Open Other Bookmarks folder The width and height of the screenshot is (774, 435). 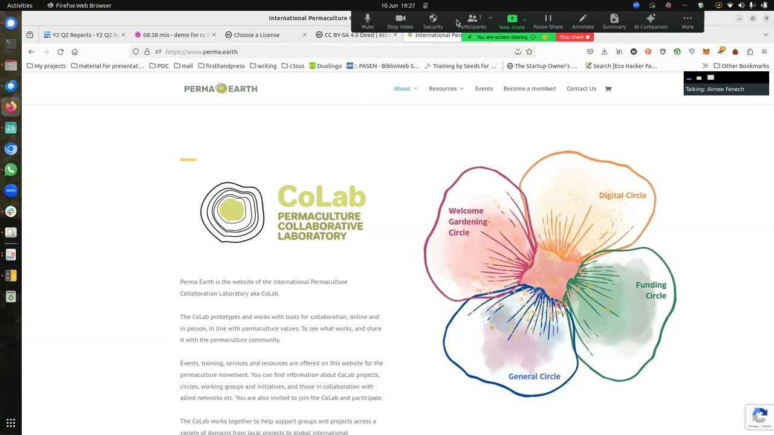click(x=741, y=66)
